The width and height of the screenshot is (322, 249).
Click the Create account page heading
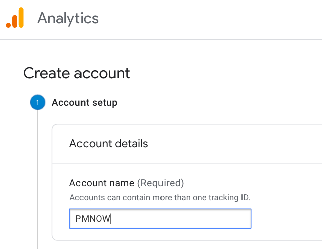coord(76,73)
